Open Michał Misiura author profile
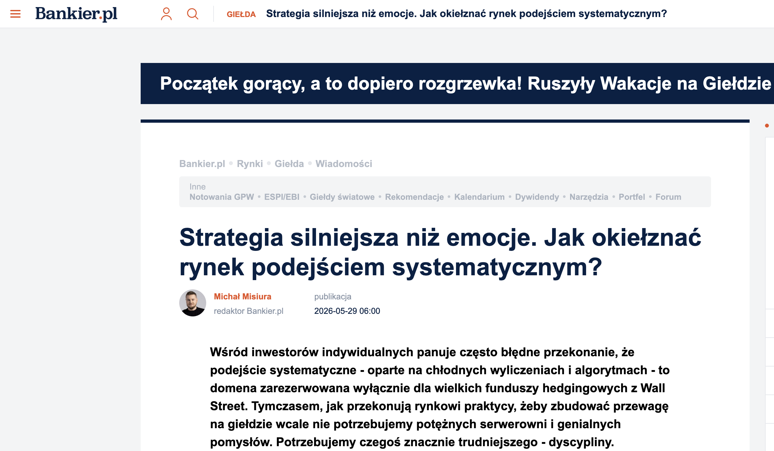774x451 pixels. point(242,296)
